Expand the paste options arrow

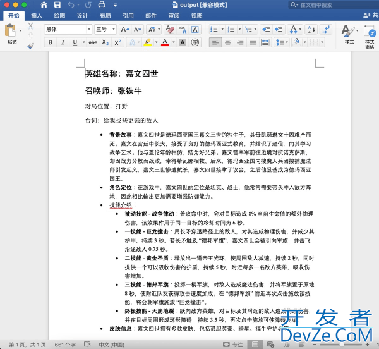pos(21,30)
